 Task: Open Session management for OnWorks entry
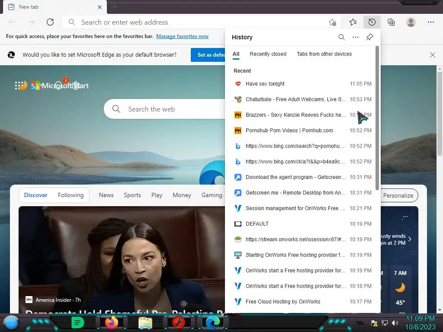pos(302,208)
